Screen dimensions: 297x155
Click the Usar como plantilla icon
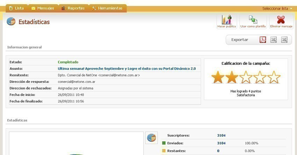pyautogui.click(x=253, y=20)
